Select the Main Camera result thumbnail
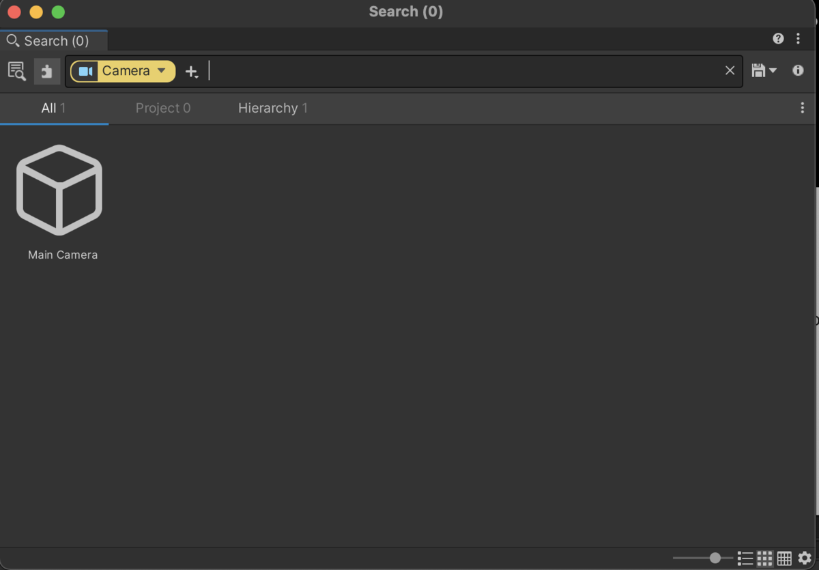This screenshot has height=570, width=819. click(x=59, y=190)
